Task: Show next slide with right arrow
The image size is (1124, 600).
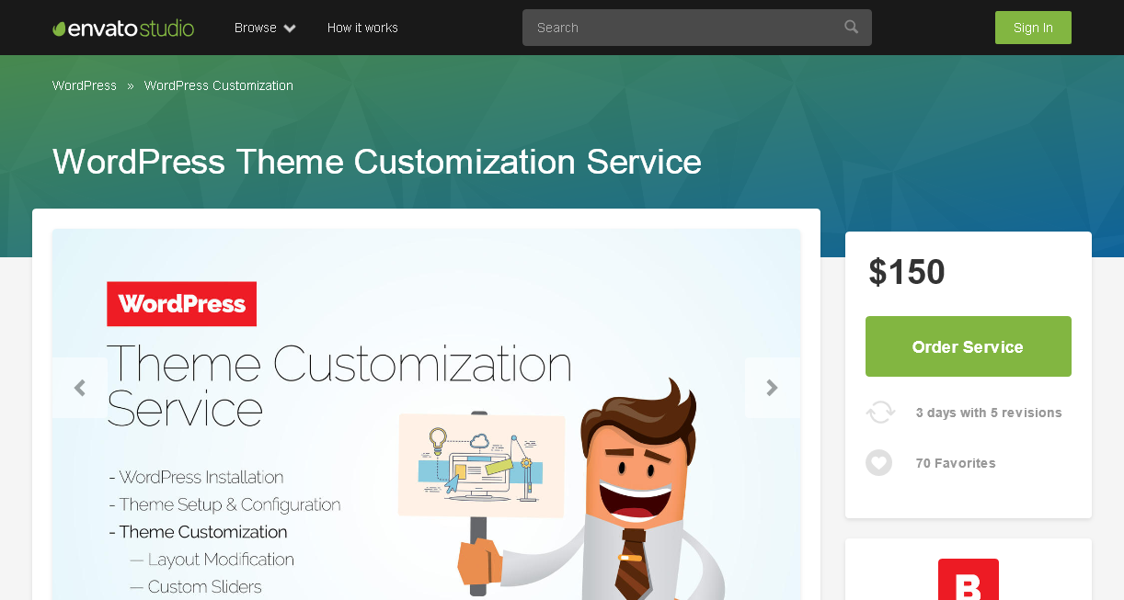Action: click(x=773, y=388)
